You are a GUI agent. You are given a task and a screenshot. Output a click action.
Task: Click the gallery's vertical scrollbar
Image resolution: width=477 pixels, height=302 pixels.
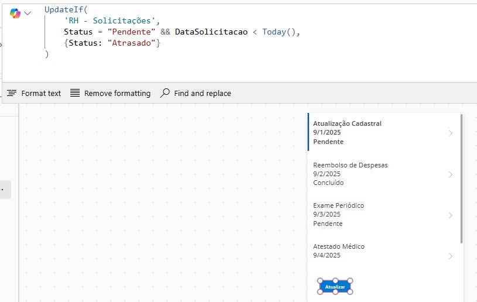tap(462, 179)
